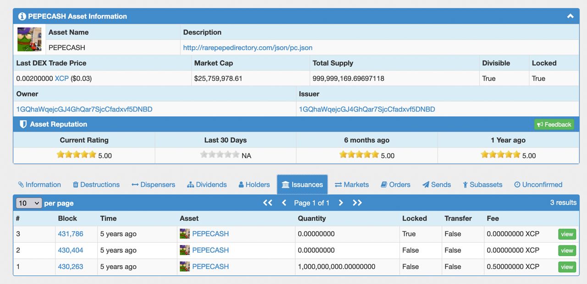Switch to the Orders tab

click(395, 184)
